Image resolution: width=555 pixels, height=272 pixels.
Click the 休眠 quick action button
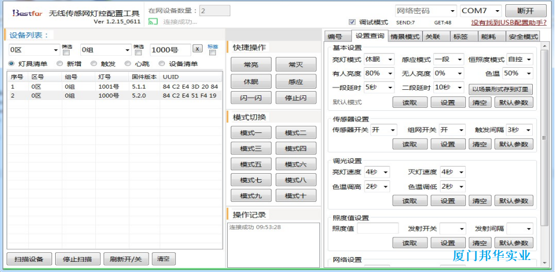(251, 81)
